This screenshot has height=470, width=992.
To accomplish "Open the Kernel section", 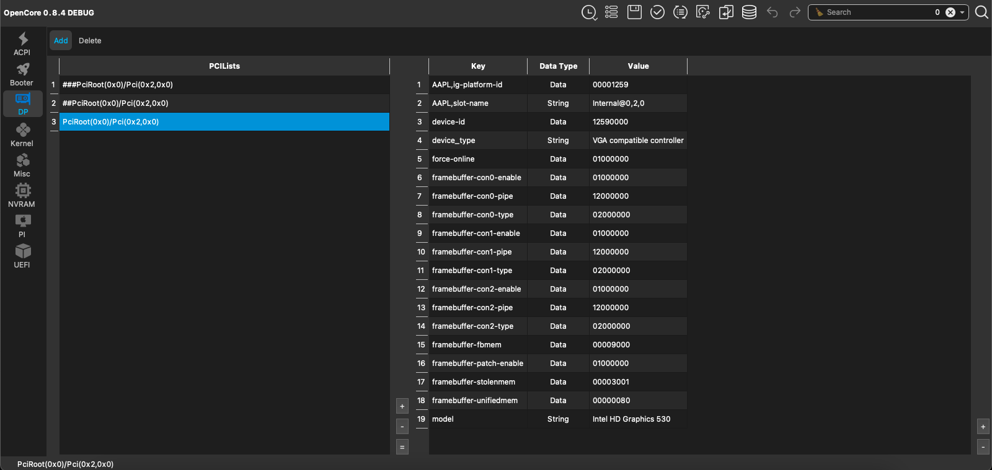I will pos(22,135).
